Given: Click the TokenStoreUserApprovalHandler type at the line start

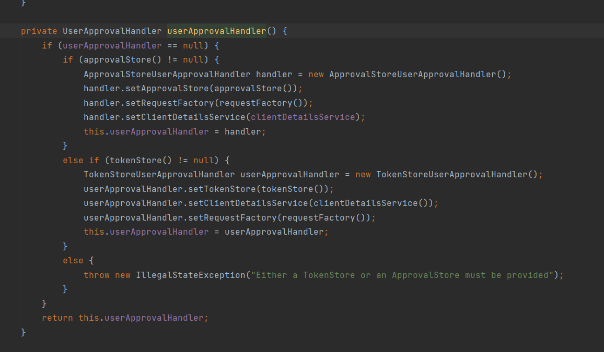Looking at the screenshot, I should (x=159, y=174).
